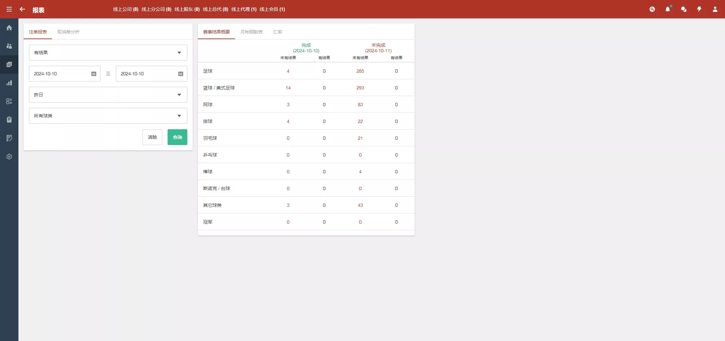Open the search tool in the top bar

[x=653, y=9]
